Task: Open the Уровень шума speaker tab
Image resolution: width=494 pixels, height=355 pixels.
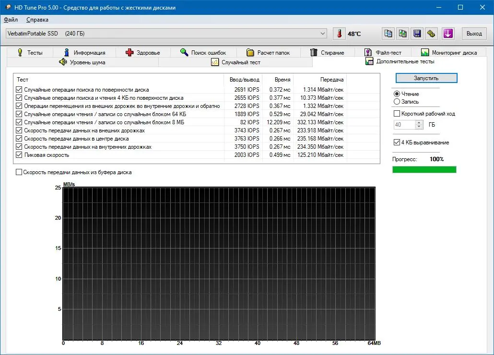Action: tap(82, 62)
